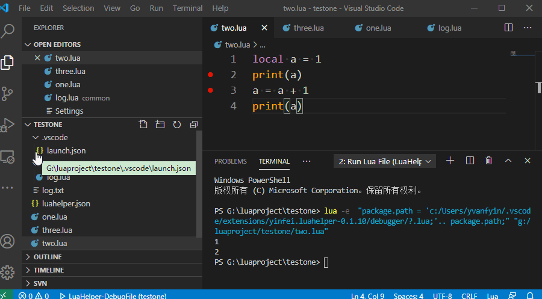
Task: Open the Edit menu
Action: 46,8
